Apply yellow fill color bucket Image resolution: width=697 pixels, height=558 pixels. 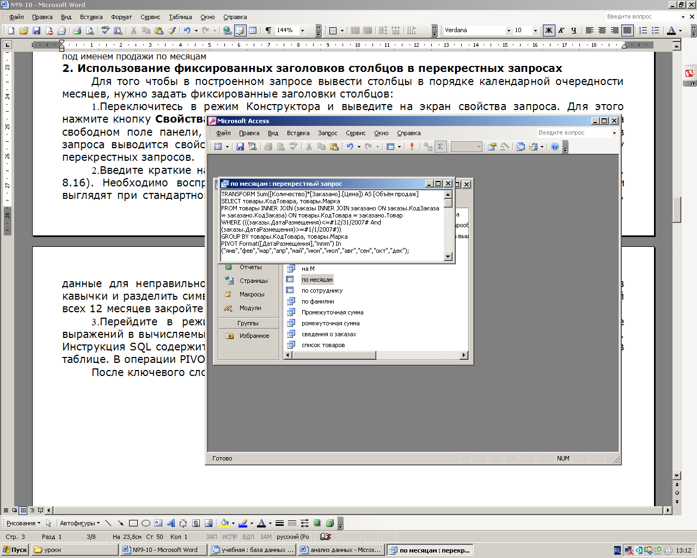pyautogui.click(x=224, y=523)
